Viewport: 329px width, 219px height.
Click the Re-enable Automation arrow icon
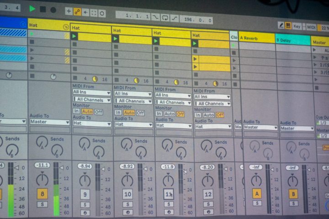pos(85,13)
